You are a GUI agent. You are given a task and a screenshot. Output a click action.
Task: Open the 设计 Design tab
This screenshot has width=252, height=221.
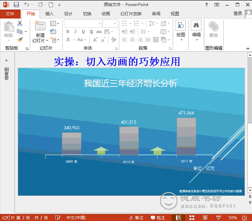(68, 14)
